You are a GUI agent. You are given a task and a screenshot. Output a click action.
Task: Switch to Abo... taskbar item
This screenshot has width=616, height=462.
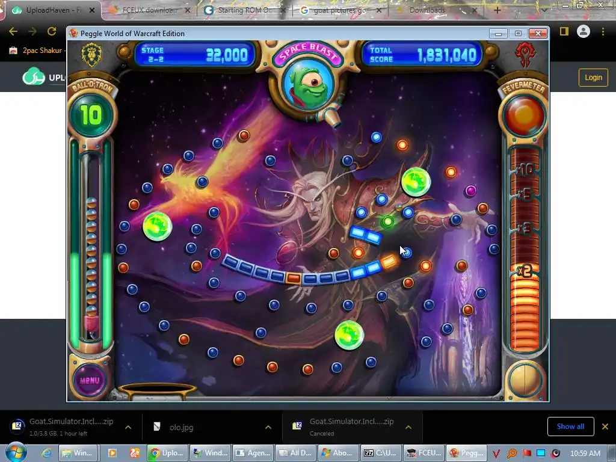[x=338, y=453]
